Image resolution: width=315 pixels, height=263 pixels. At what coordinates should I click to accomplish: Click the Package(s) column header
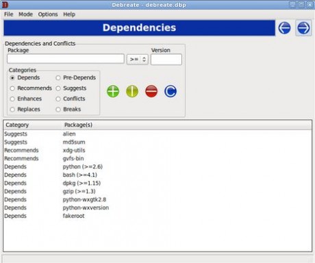pyautogui.click(x=187, y=125)
